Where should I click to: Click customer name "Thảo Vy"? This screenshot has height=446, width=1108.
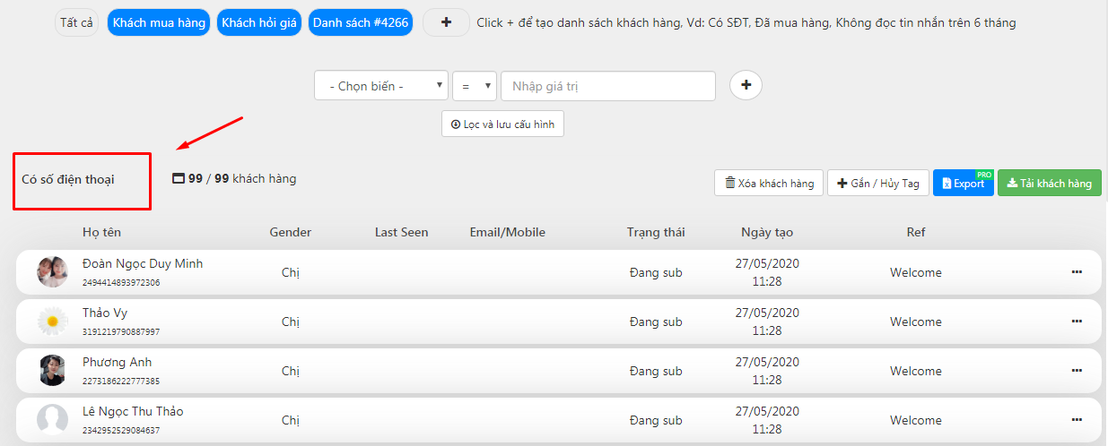pos(105,313)
